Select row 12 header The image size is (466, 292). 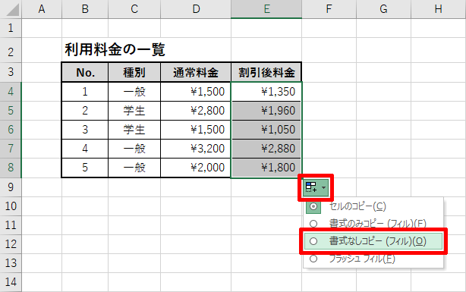pyautogui.click(x=11, y=244)
